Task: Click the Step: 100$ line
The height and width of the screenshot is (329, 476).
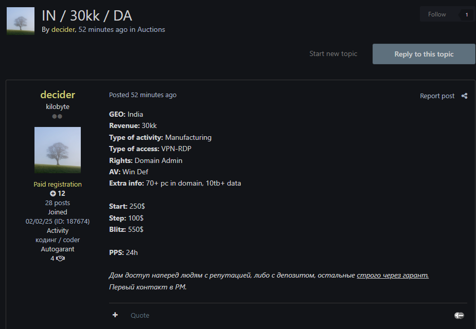Action: click(x=126, y=218)
